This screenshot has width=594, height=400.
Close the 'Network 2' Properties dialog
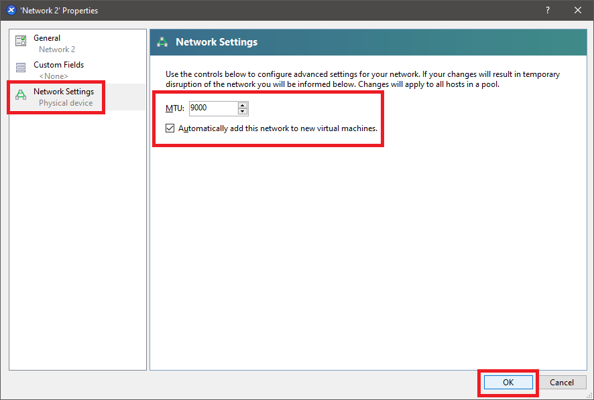(x=578, y=10)
